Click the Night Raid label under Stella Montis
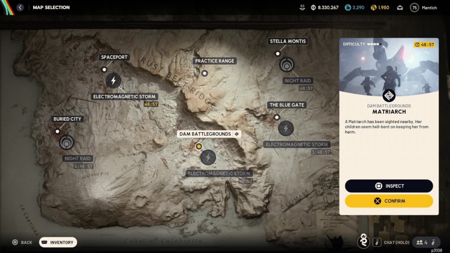The image size is (450, 253). click(298, 80)
